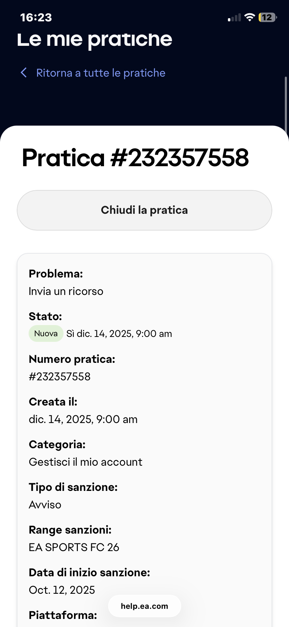
Task: Tap the green 'Nuova' status badge
Action: coord(46,333)
